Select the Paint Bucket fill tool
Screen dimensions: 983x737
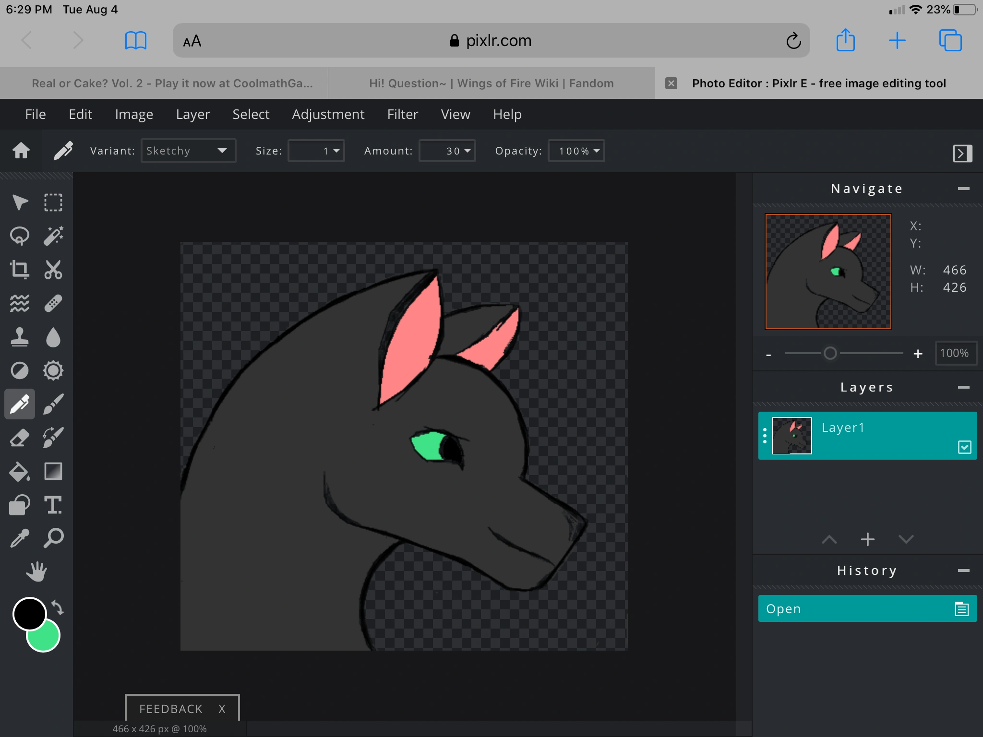[x=20, y=471]
